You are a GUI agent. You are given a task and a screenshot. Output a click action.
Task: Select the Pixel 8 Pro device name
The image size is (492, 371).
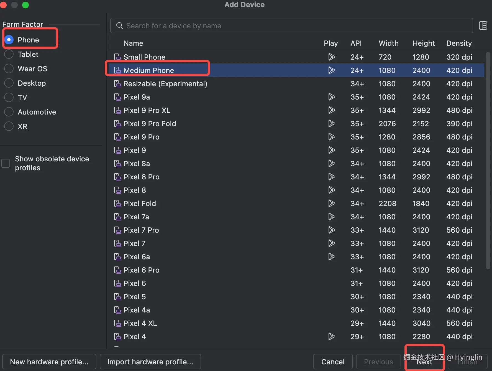142,177
